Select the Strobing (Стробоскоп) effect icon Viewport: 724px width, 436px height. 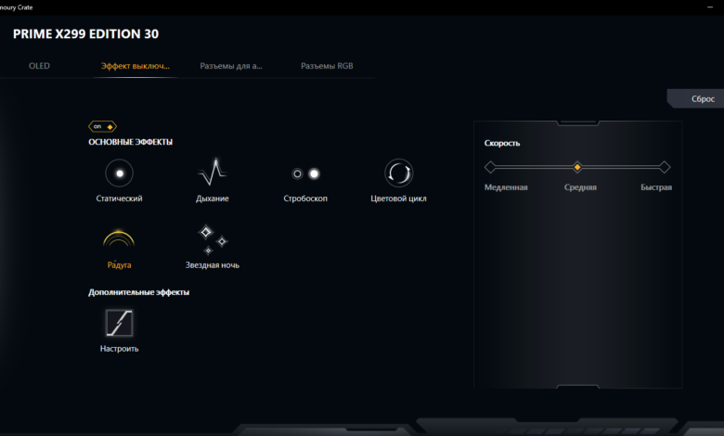coord(305,173)
